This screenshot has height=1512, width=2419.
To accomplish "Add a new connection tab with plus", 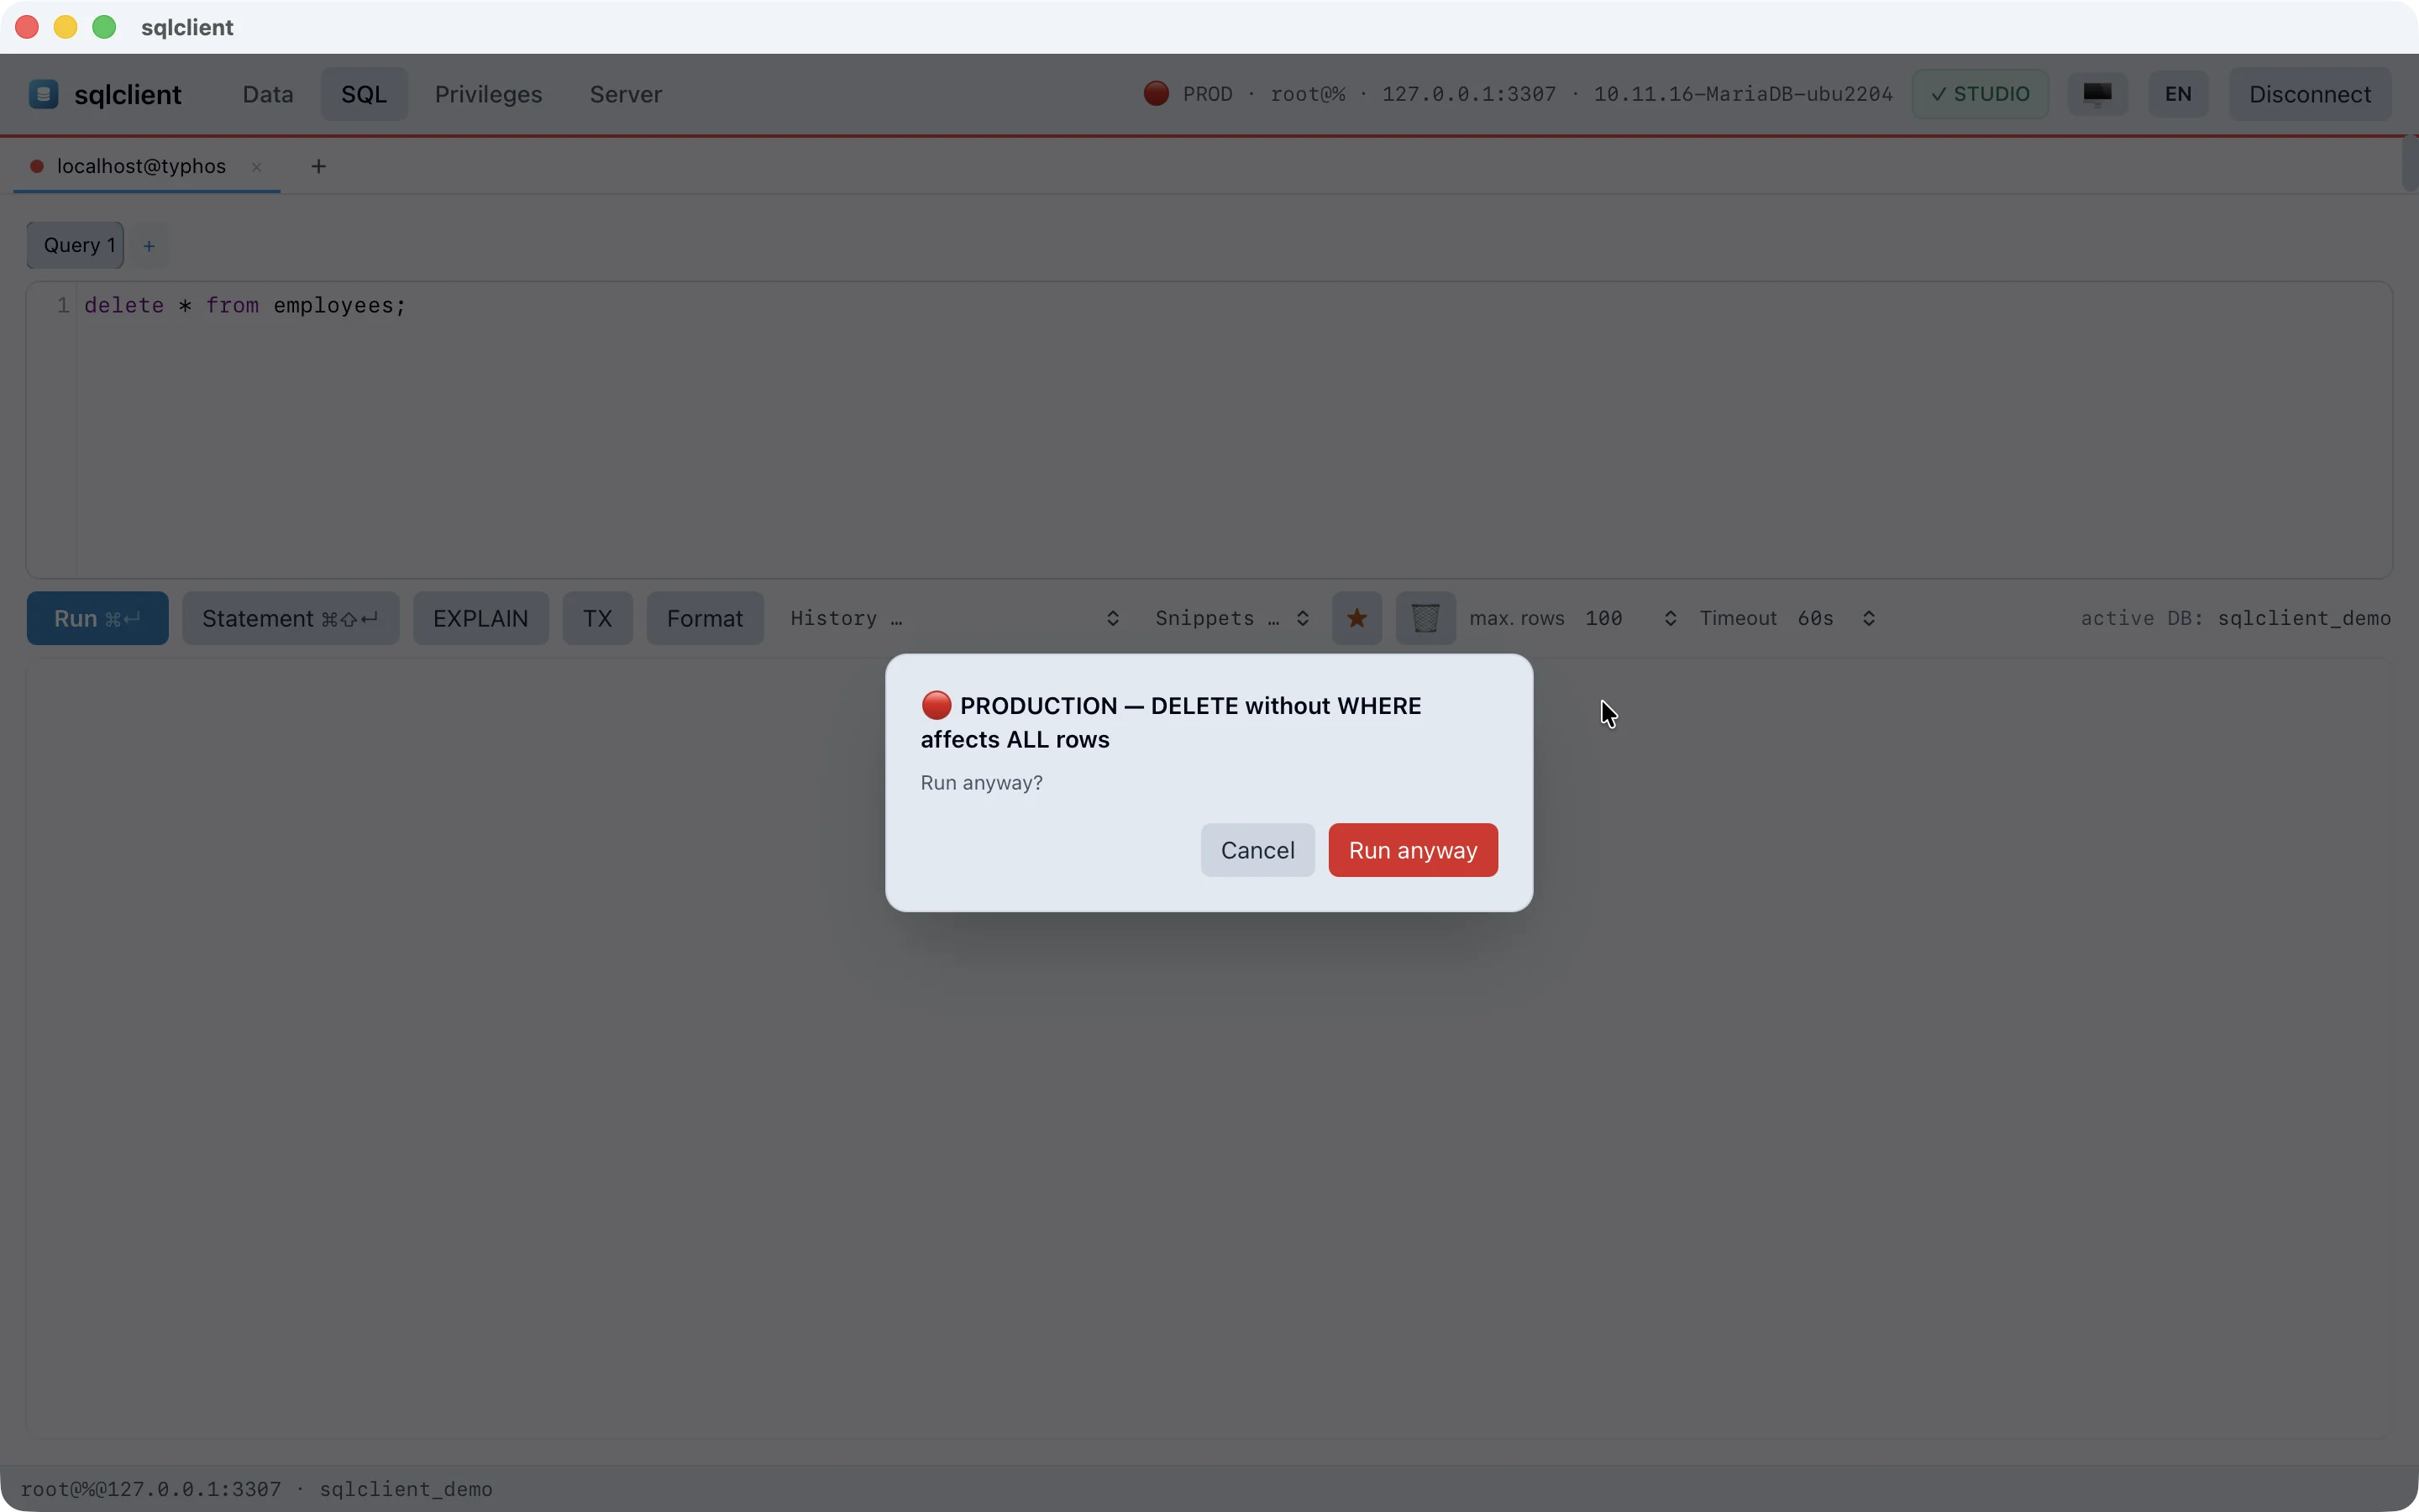I will [319, 166].
